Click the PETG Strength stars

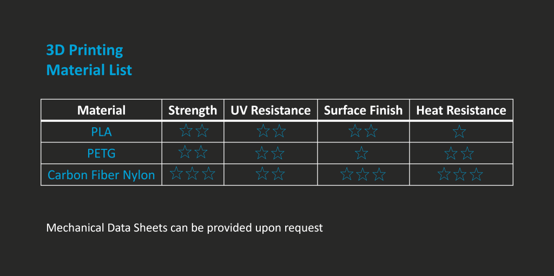193,153
